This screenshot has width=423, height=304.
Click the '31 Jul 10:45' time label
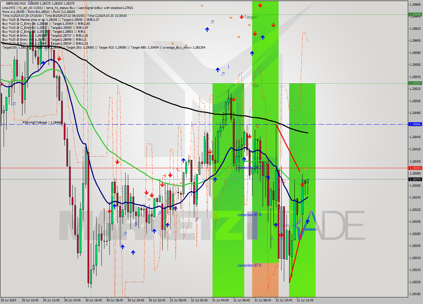pos(284,300)
